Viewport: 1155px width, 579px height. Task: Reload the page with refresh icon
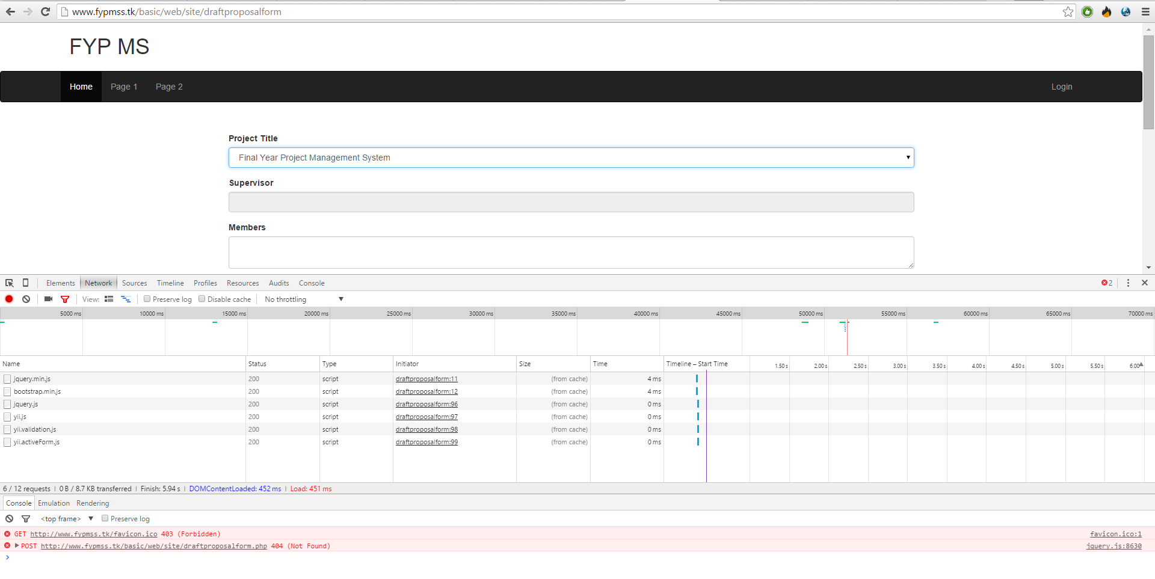(x=45, y=11)
